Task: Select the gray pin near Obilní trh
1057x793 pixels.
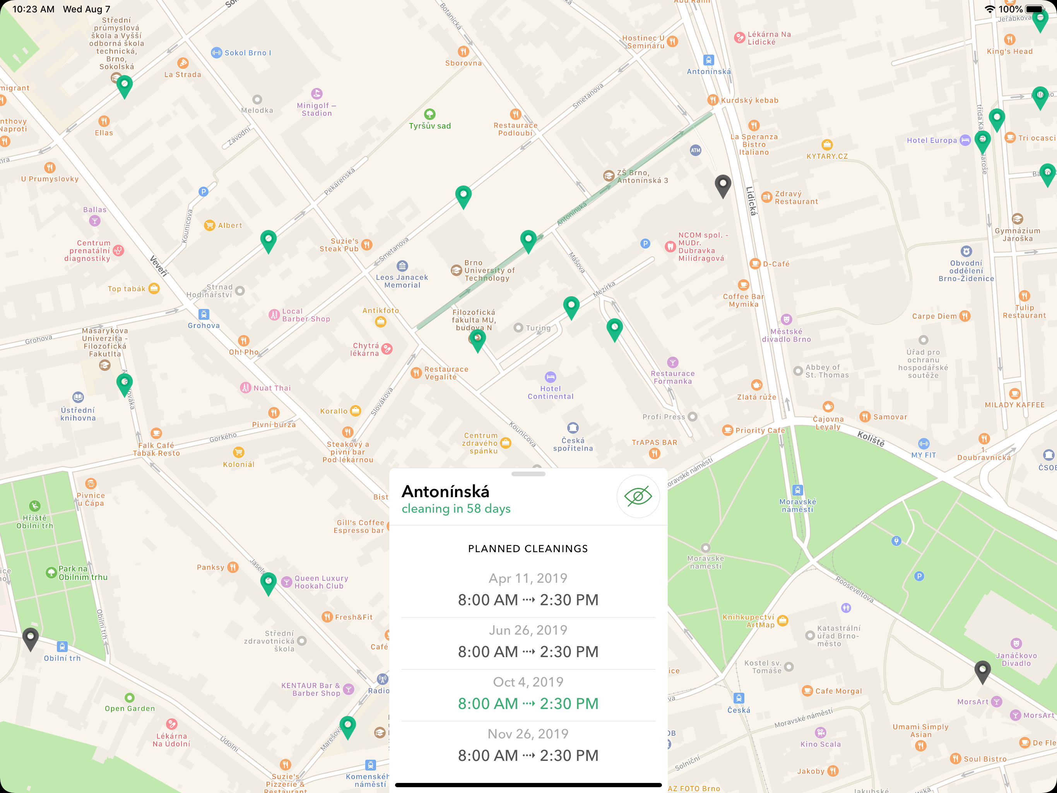Action: tap(31, 639)
